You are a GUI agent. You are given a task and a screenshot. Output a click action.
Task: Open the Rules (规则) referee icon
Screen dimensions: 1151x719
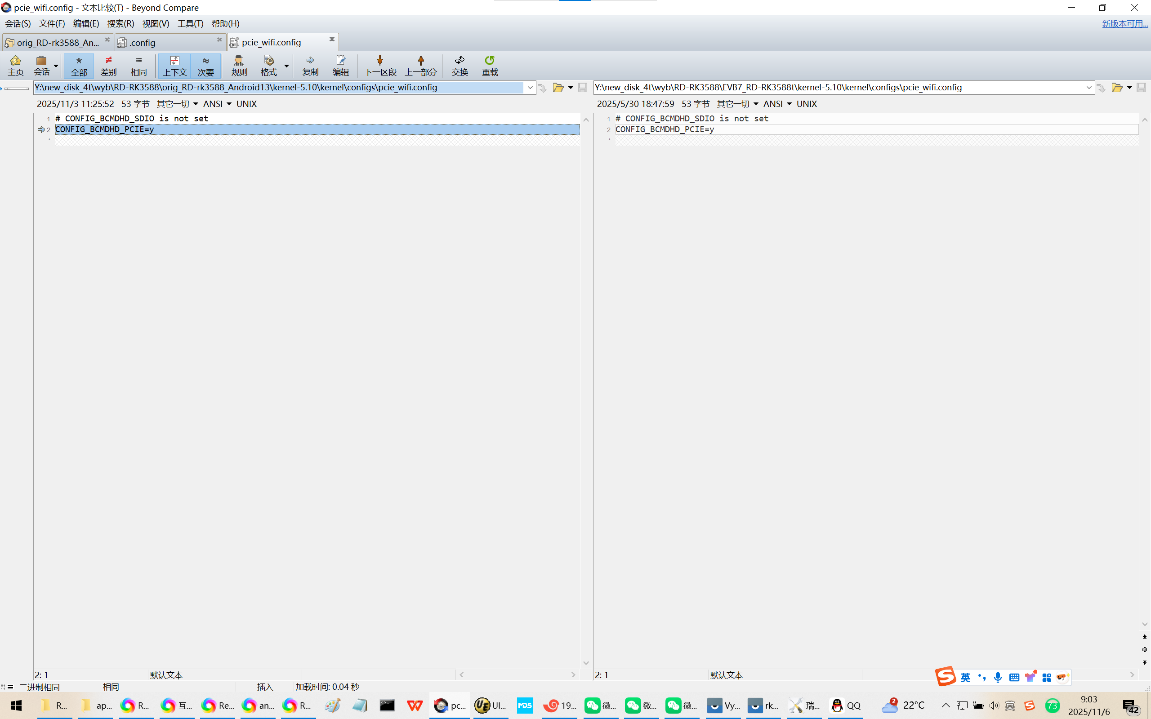pyautogui.click(x=239, y=66)
